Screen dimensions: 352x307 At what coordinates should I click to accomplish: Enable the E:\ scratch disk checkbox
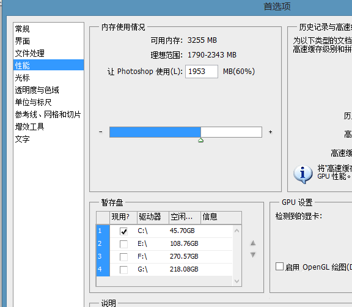[123, 244]
